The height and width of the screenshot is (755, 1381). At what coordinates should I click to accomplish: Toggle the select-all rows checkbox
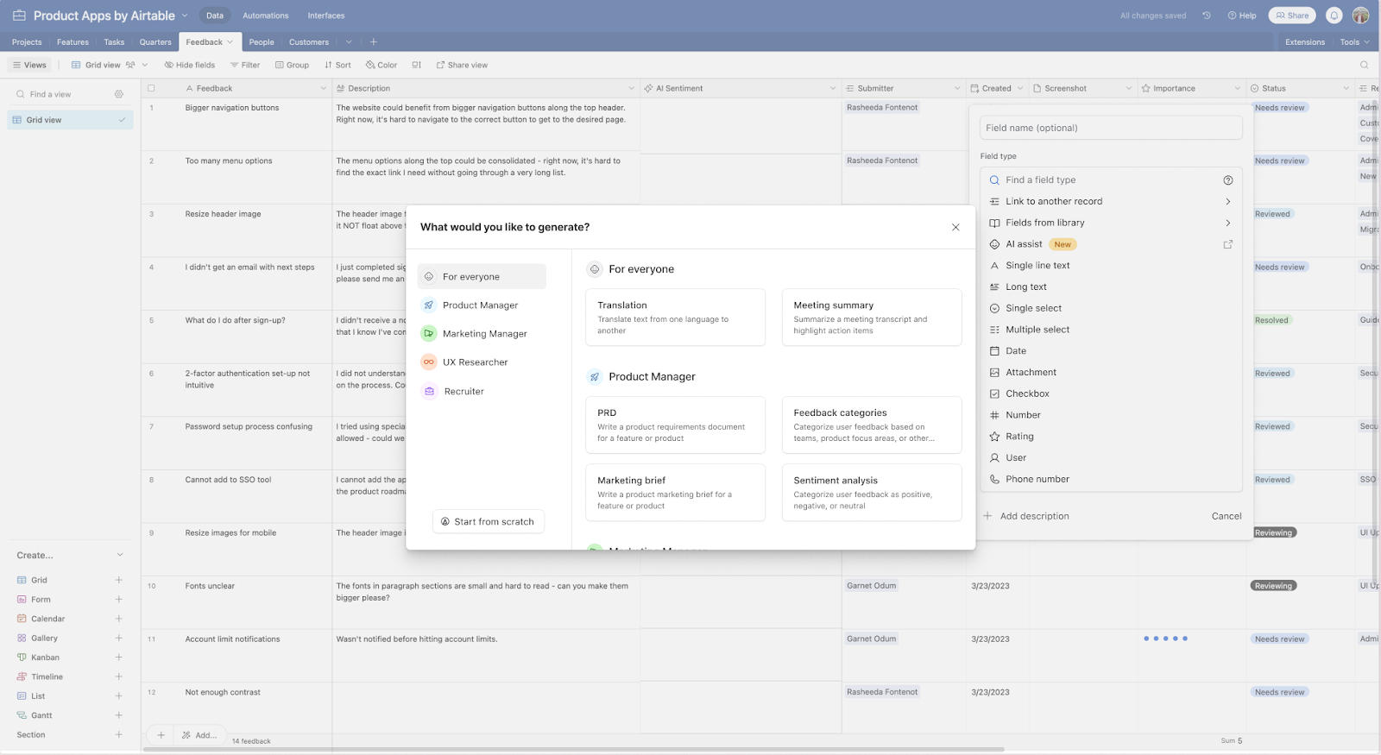coord(152,88)
